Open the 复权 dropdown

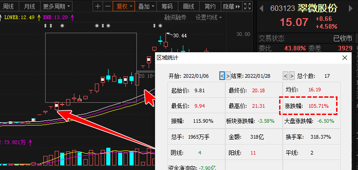click(x=124, y=6)
